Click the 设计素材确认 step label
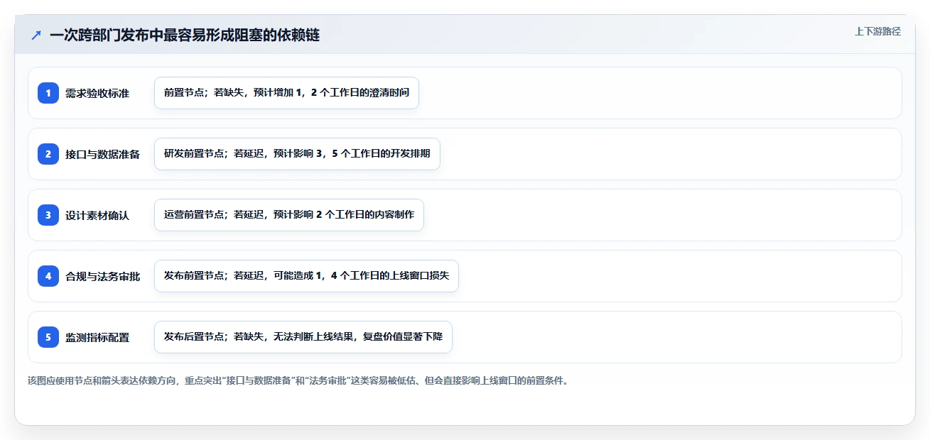The image size is (930, 440). (x=97, y=215)
